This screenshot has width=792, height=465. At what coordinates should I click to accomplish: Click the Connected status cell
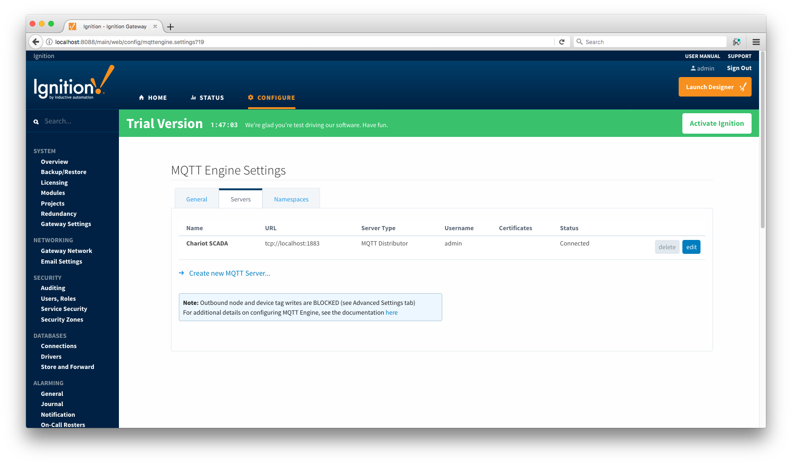[x=575, y=244]
